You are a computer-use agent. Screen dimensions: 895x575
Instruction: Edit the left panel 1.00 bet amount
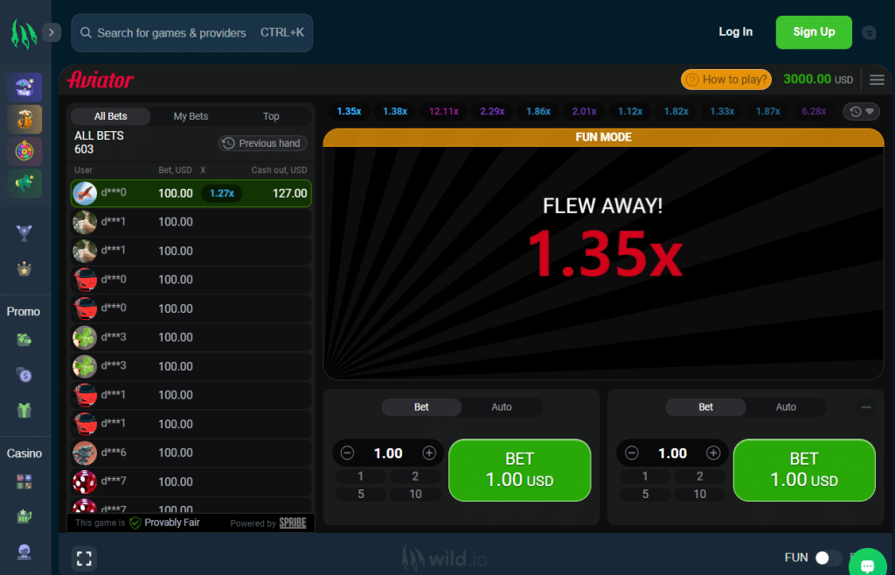pyautogui.click(x=388, y=453)
